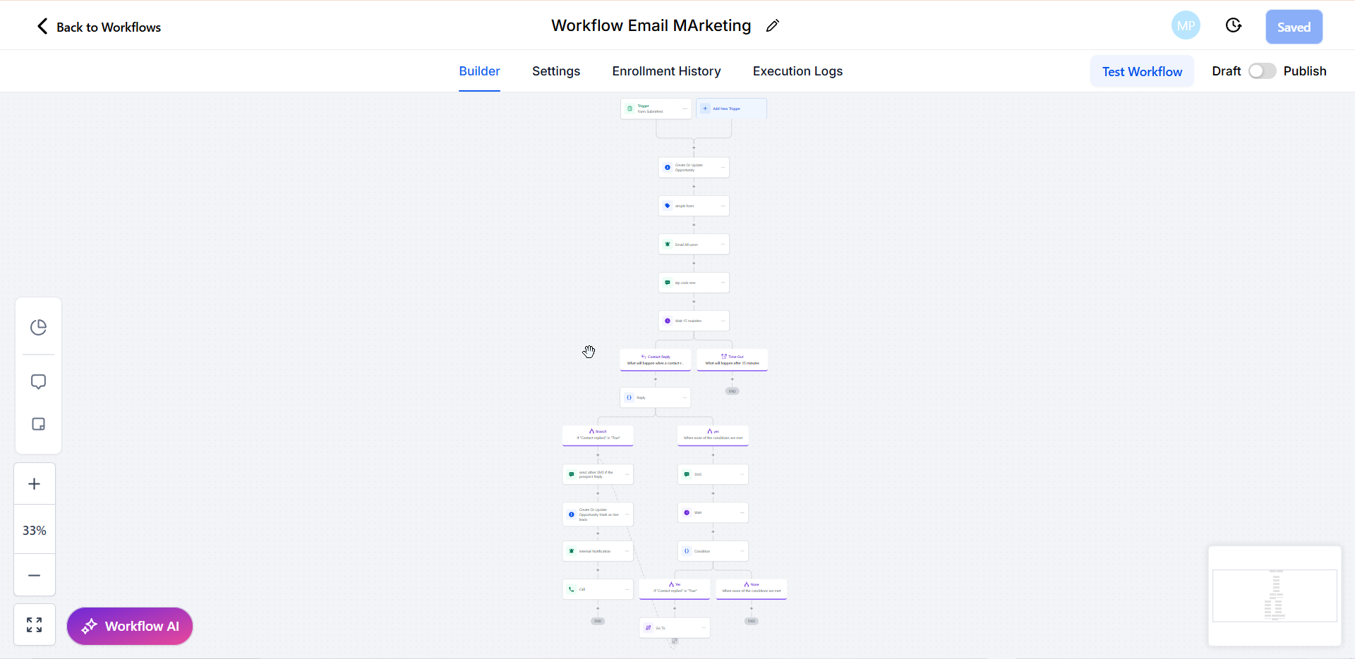The width and height of the screenshot is (1355, 659).
Task: Open options menu on the Go To node
Action: coord(704,627)
